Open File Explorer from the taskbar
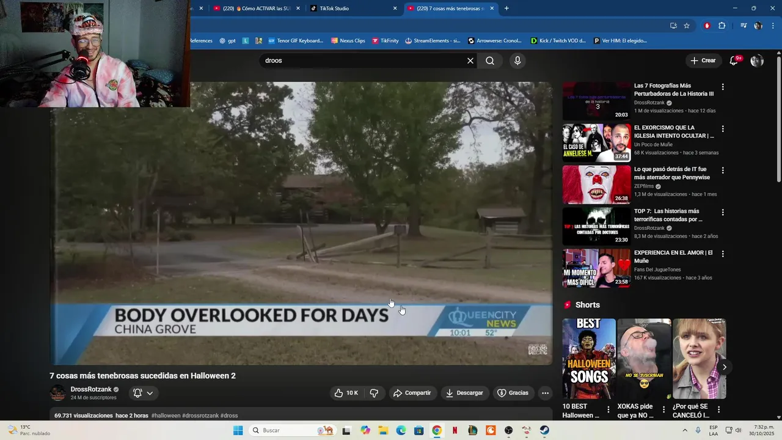This screenshot has height=440, width=782. (x=383, y=430)
